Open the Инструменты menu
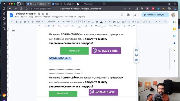This screenshot has height=101, width=180. tap(58, 17)
